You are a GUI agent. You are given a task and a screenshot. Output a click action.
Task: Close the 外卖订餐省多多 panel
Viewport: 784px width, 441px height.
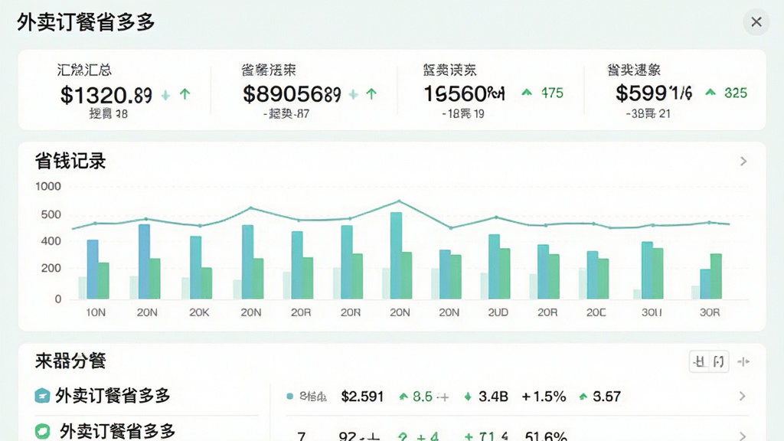pyautogui.click(x=756, y=22)
